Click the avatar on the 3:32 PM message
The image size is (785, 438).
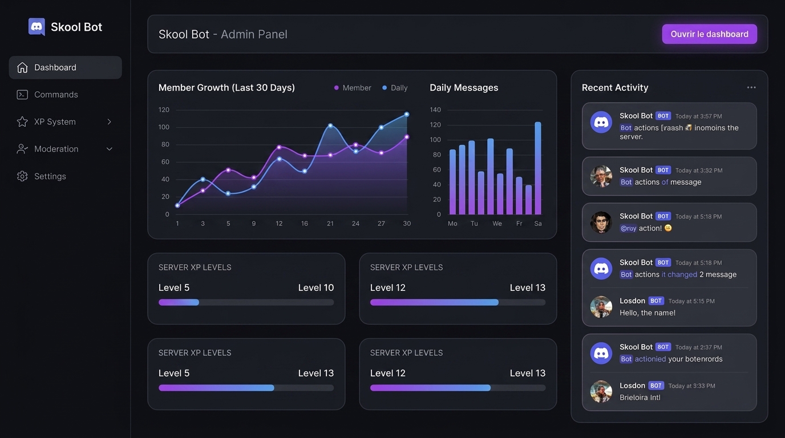pyautogui.click(x=601, y=176)
